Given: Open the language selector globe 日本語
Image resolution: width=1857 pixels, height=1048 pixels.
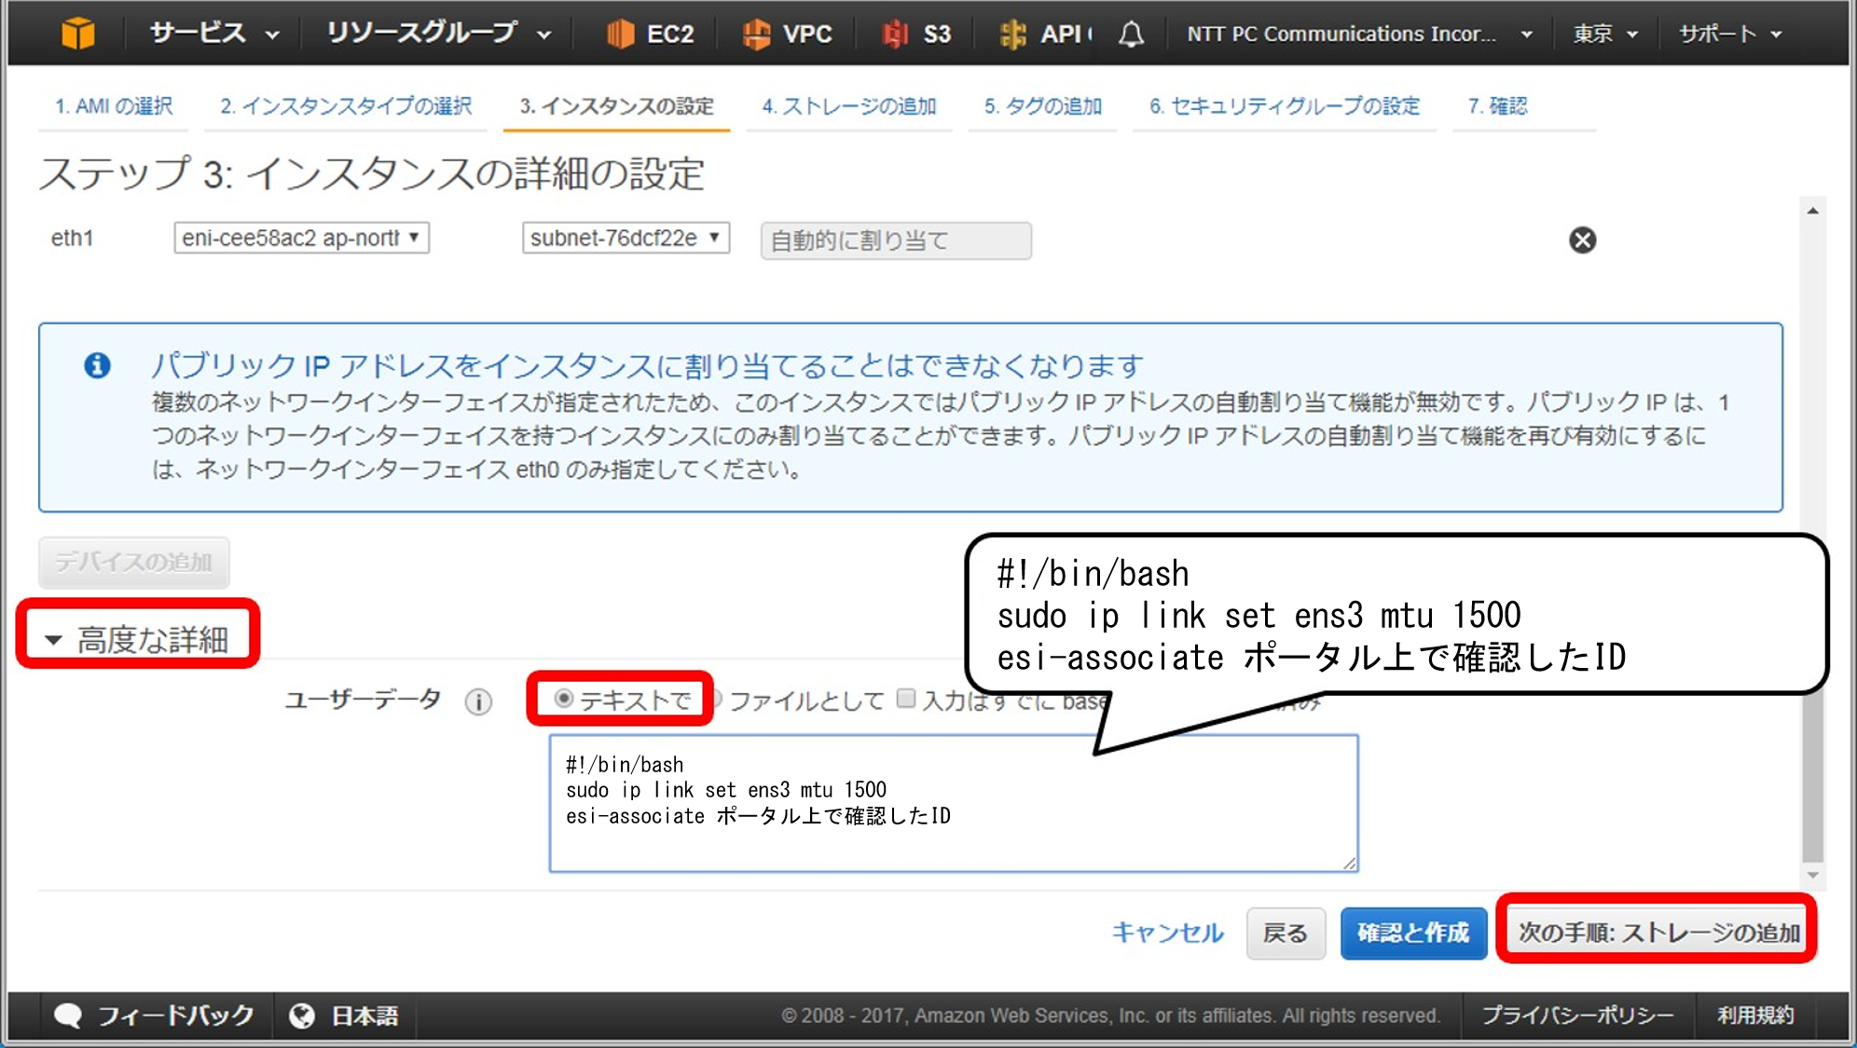Looking at the screenshot, I should (x=343, y=1015).
